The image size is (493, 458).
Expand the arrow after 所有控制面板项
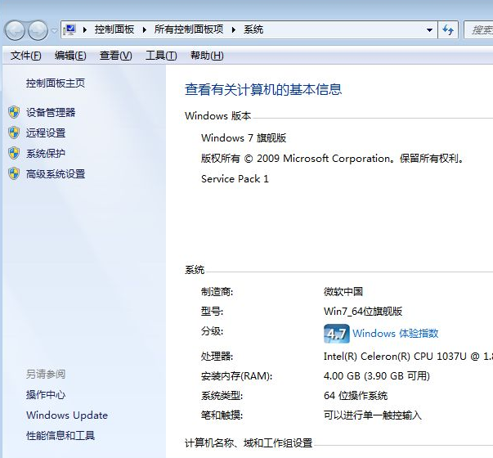click(x=234, y=30)
